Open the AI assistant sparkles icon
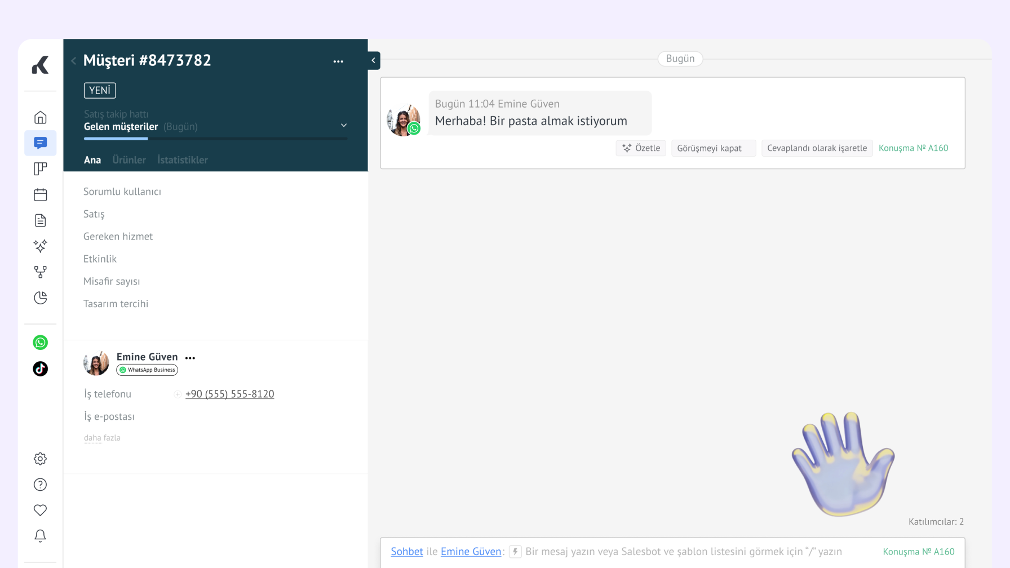The height and width of the screenshot is (568, 1010). (x=40, y=246)
